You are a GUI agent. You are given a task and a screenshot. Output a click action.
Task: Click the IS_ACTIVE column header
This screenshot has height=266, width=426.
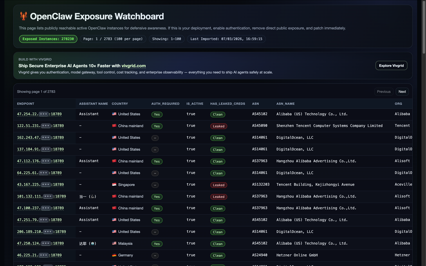pyautogui.click(x=195, y=104)
